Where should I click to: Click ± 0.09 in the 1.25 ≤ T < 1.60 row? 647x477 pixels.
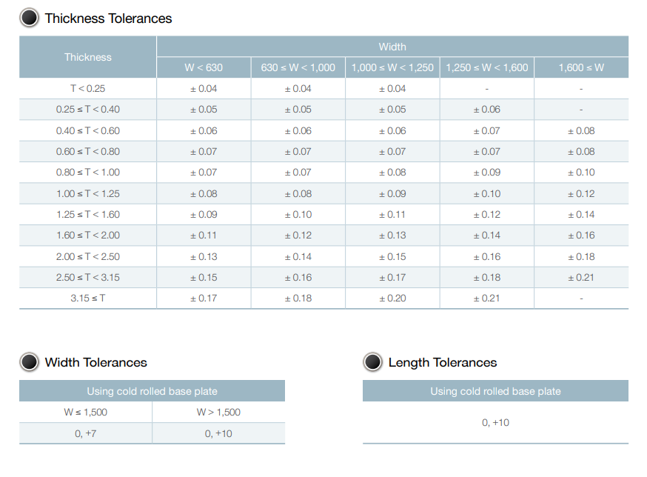(204, 214)
